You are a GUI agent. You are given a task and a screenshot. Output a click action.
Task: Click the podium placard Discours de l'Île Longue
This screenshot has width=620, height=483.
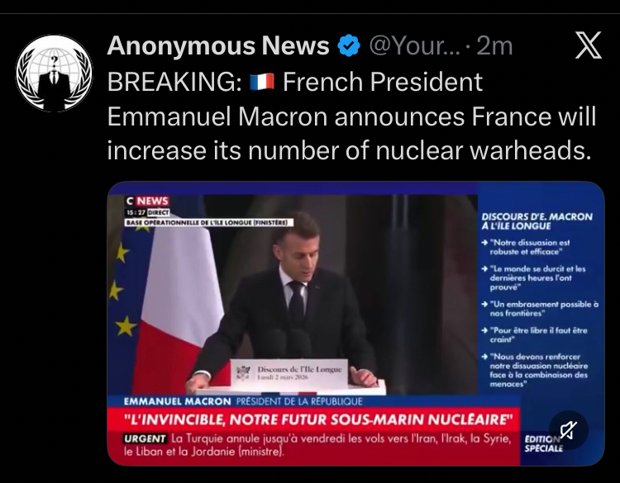[289, 373]
